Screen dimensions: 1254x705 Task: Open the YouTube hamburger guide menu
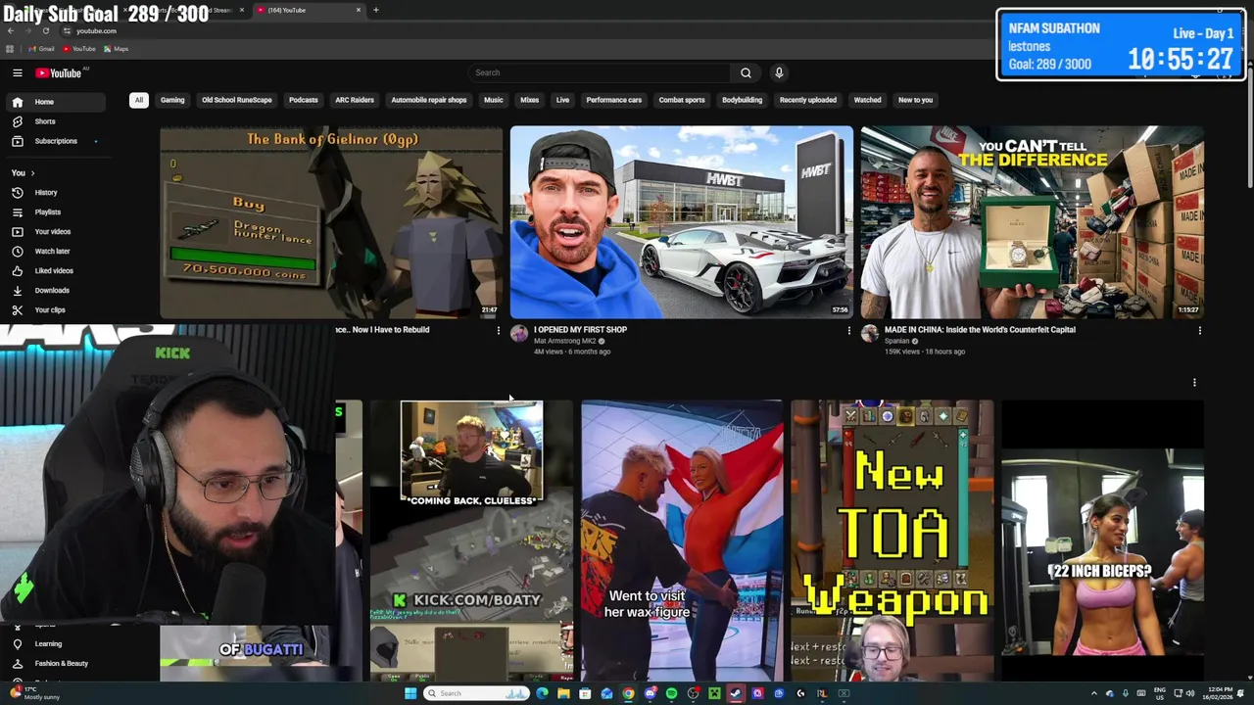(17, 72)
